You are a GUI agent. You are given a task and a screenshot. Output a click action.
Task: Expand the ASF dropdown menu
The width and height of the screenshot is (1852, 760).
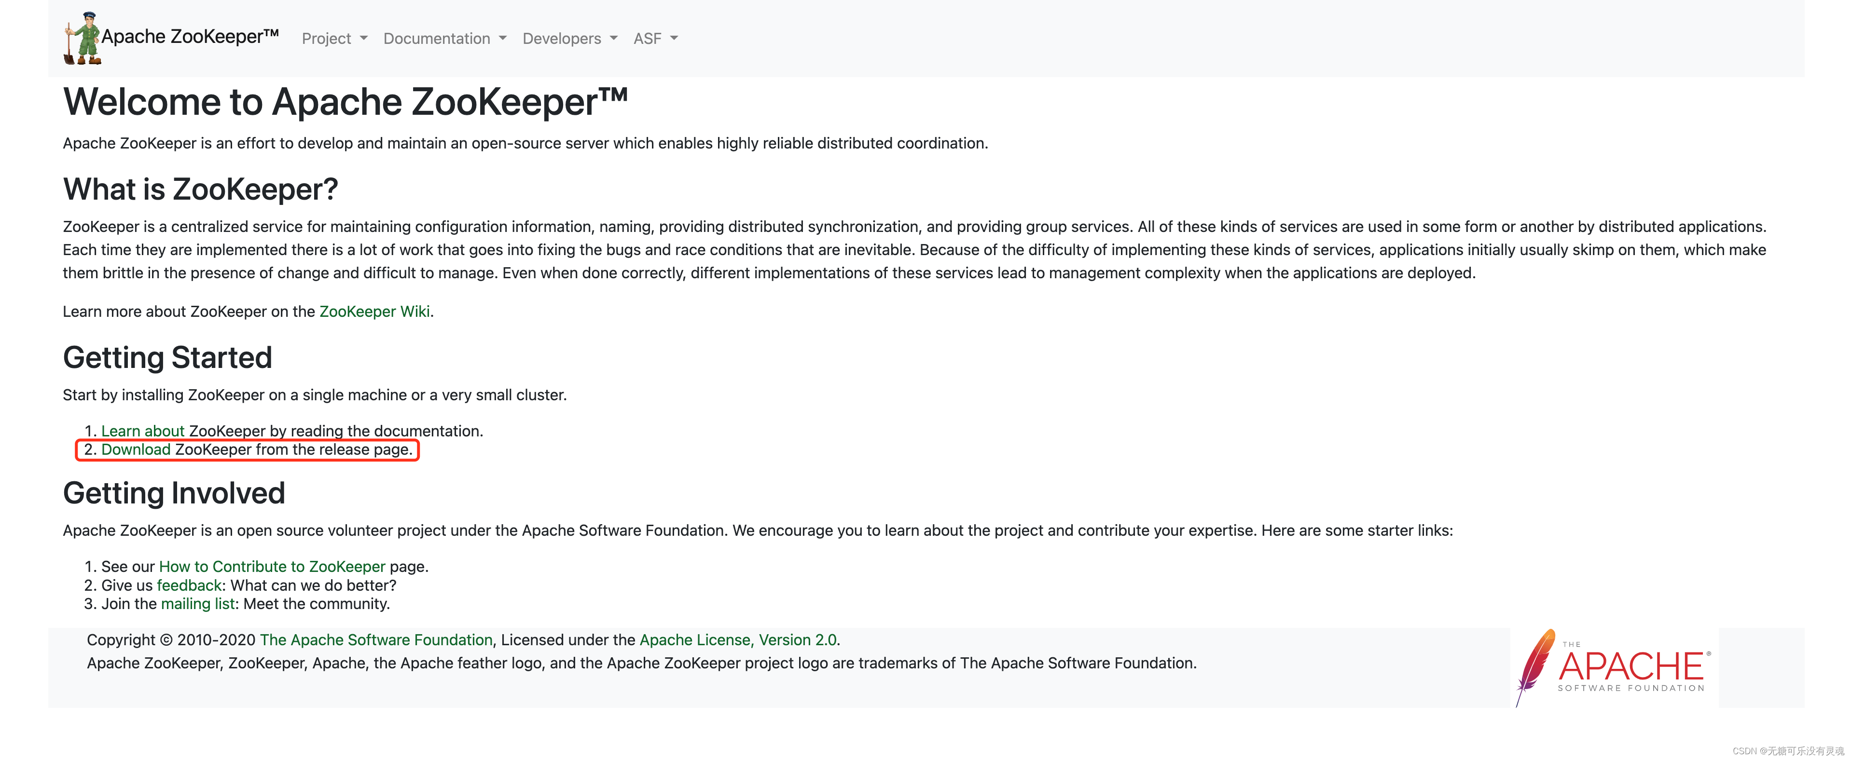656,39
